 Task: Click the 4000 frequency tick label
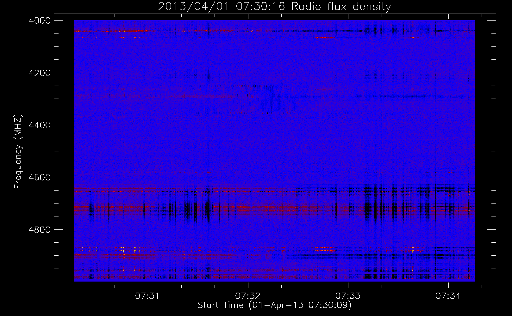(x=39, y=21)
